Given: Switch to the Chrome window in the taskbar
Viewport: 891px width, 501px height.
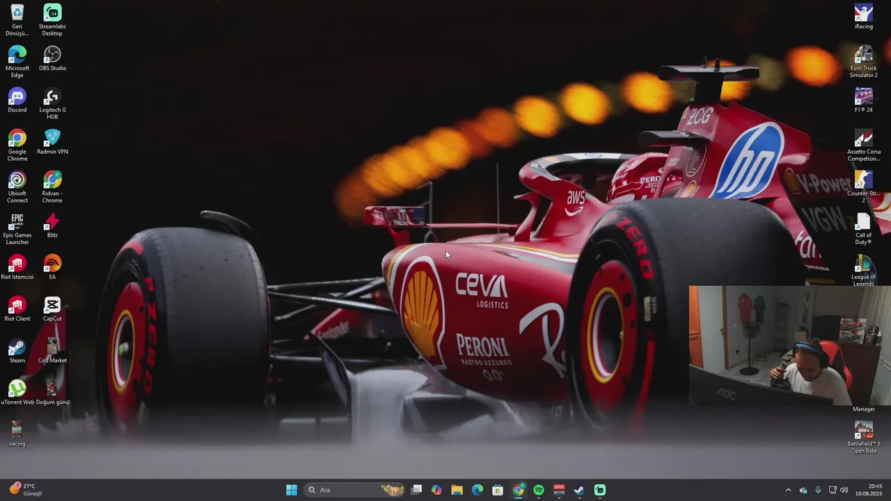Looking at the screenshot, I should (519, 490).
